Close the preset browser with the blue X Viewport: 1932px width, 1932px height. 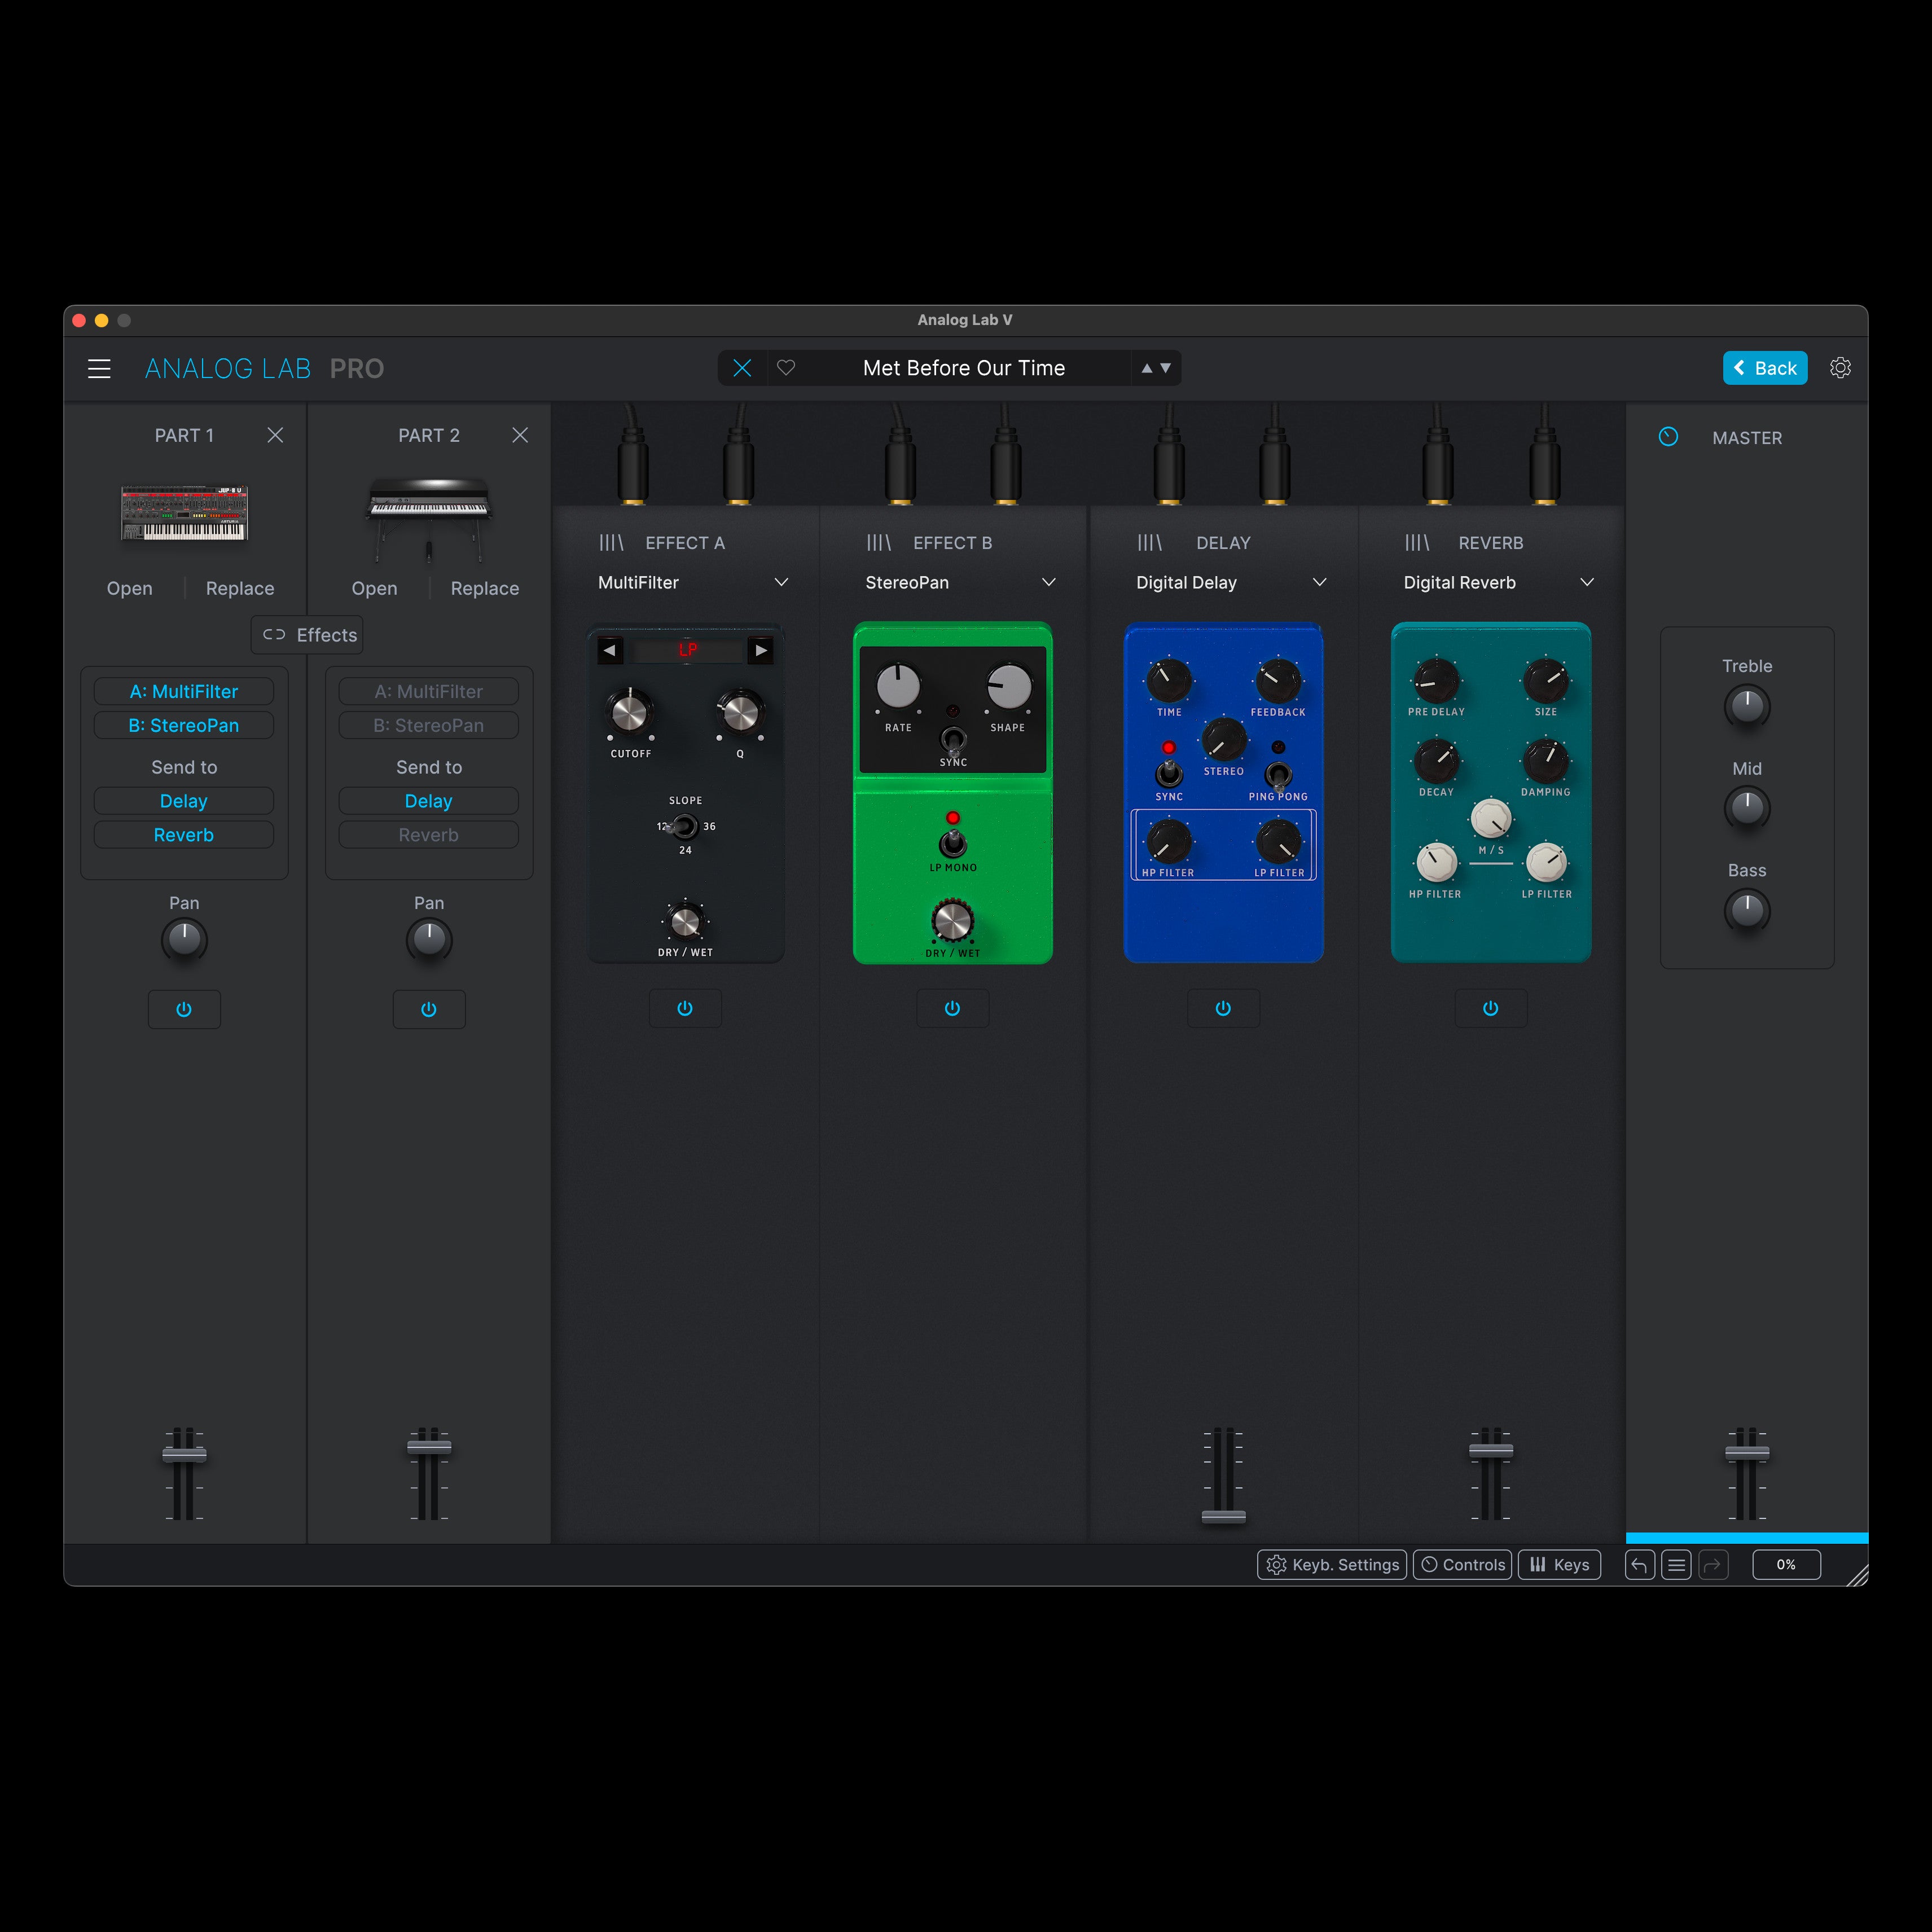(742, 368)
